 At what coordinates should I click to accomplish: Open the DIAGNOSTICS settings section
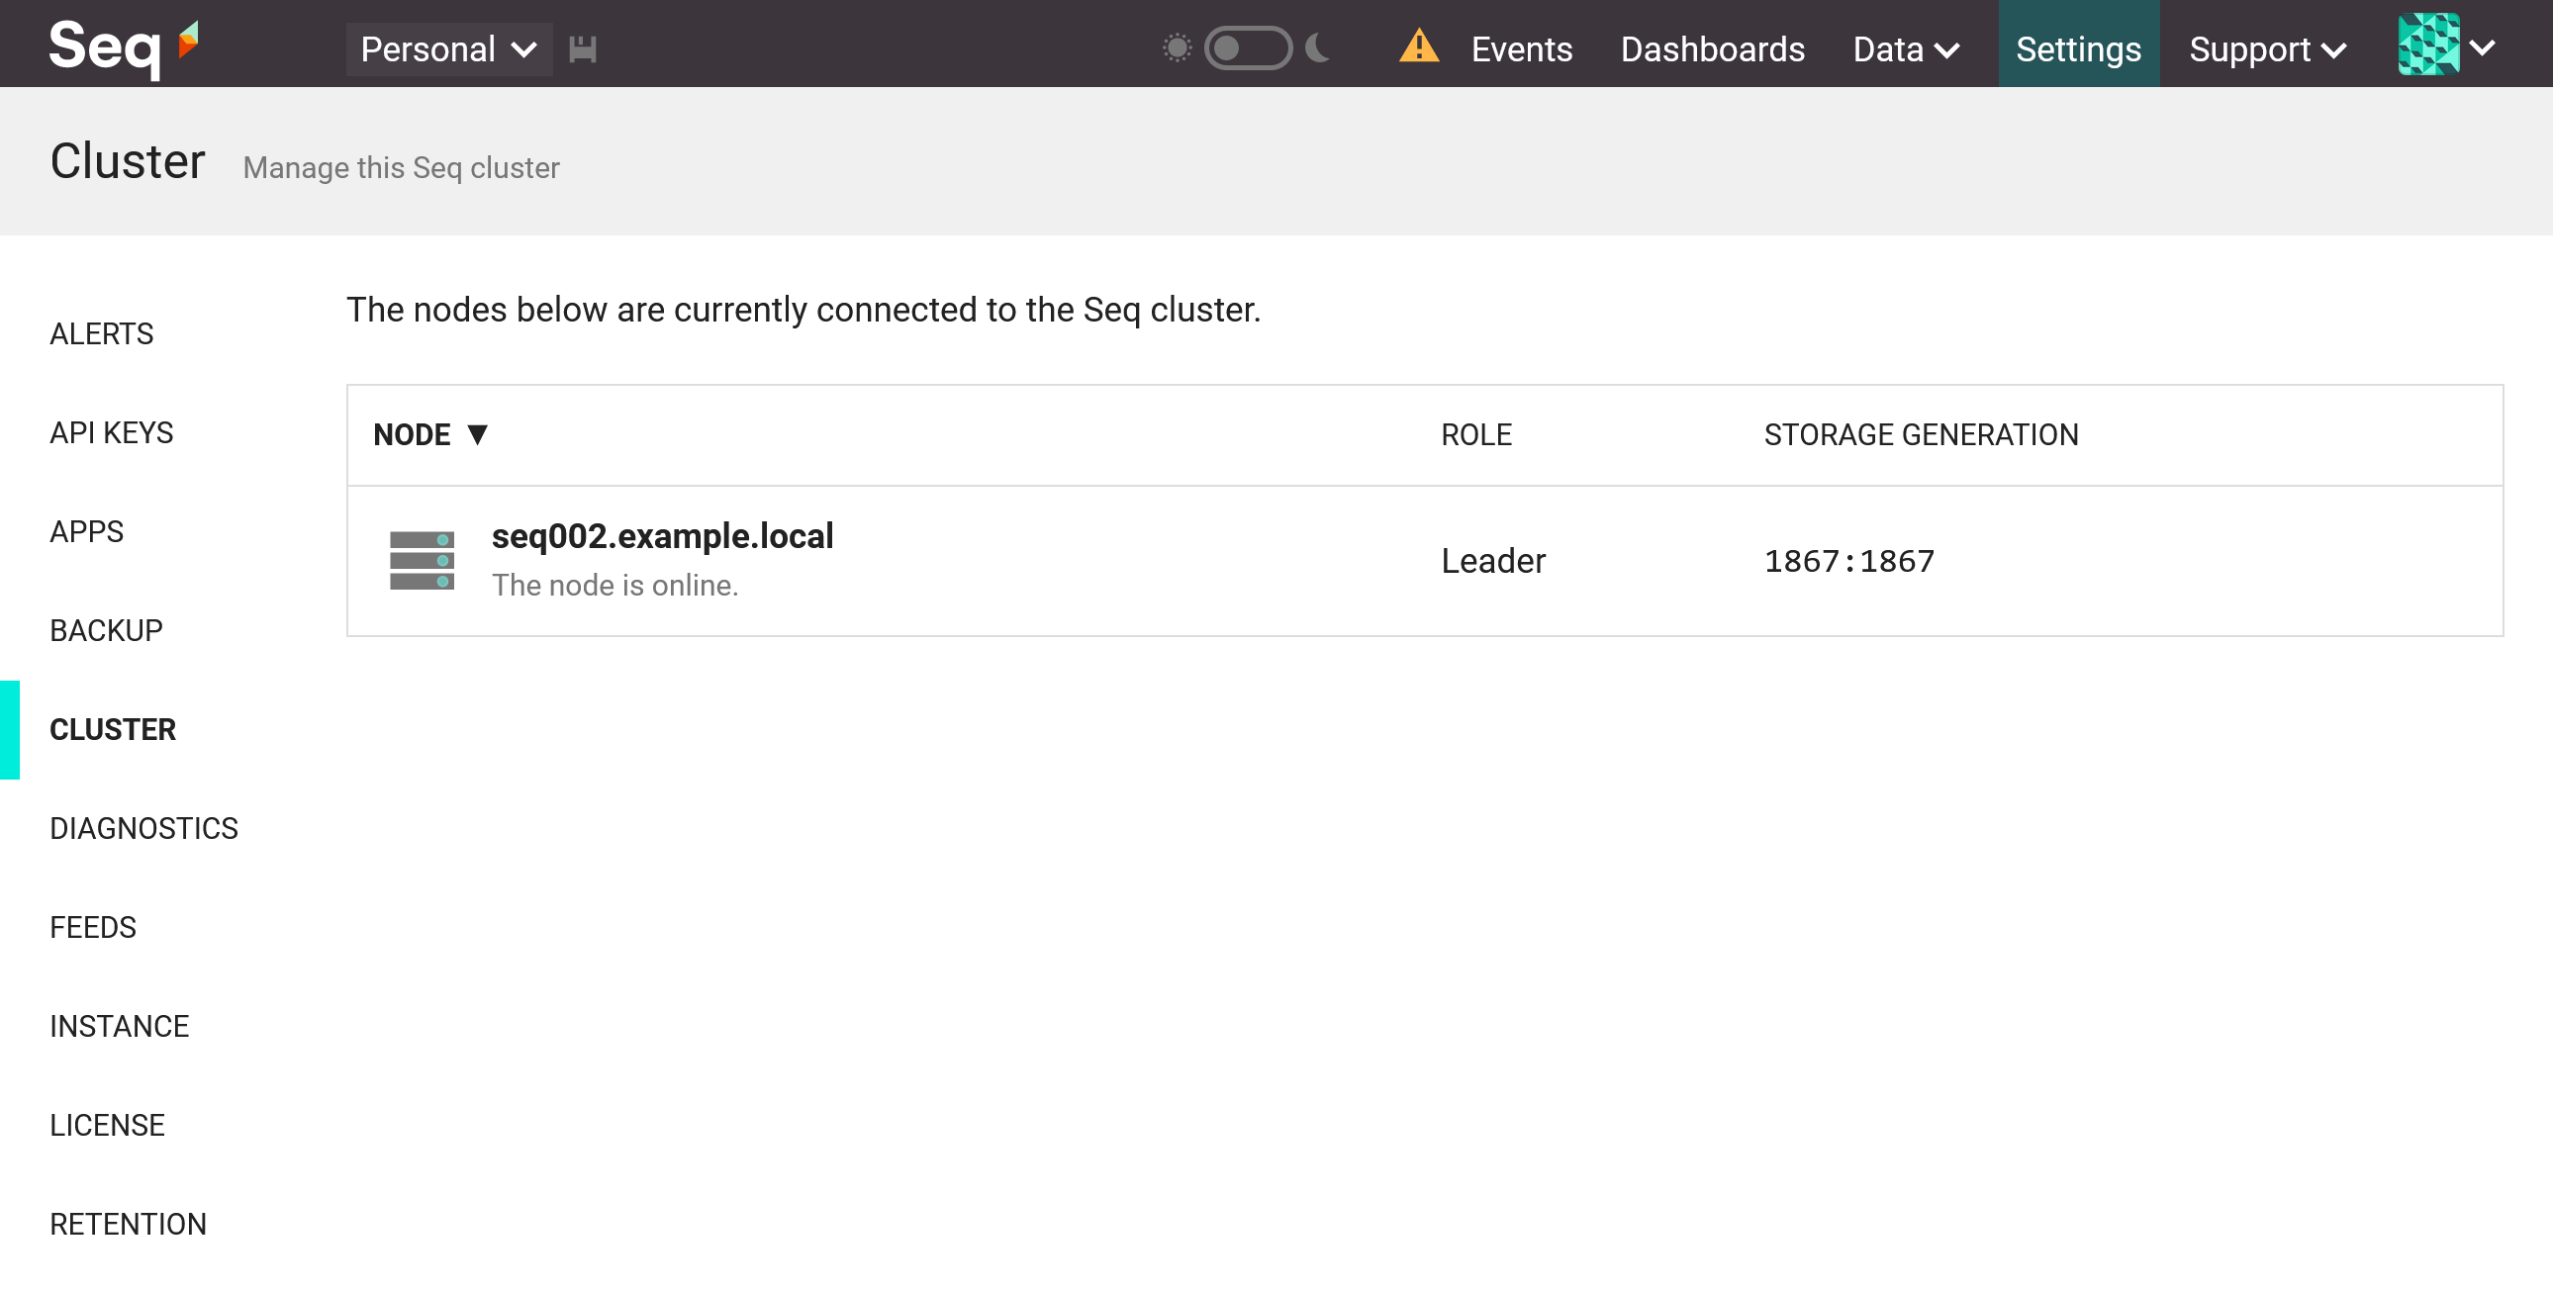pos(143,828)
